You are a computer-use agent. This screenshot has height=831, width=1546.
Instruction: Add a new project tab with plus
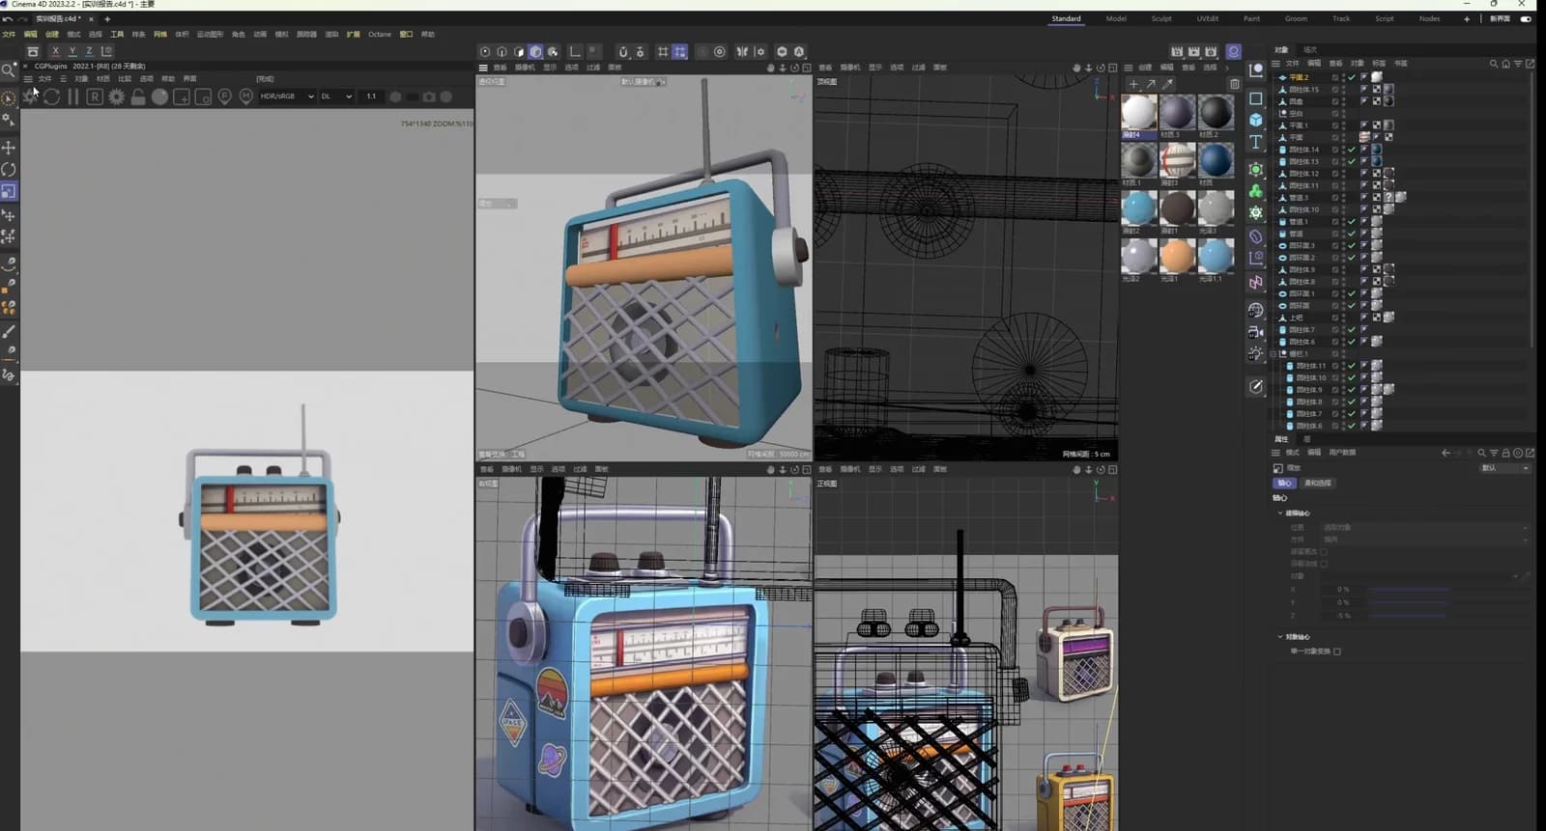point(107,18)
